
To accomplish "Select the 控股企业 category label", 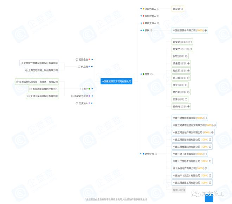I will (x=83, y=60).
